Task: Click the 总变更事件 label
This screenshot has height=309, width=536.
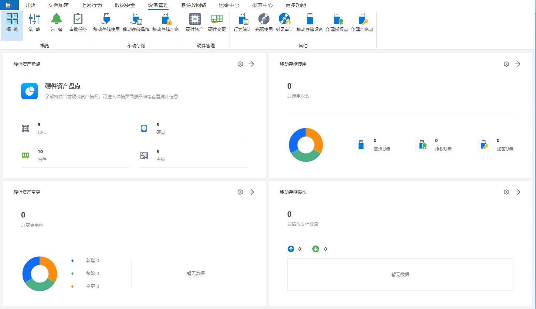Action: [32, 225]
